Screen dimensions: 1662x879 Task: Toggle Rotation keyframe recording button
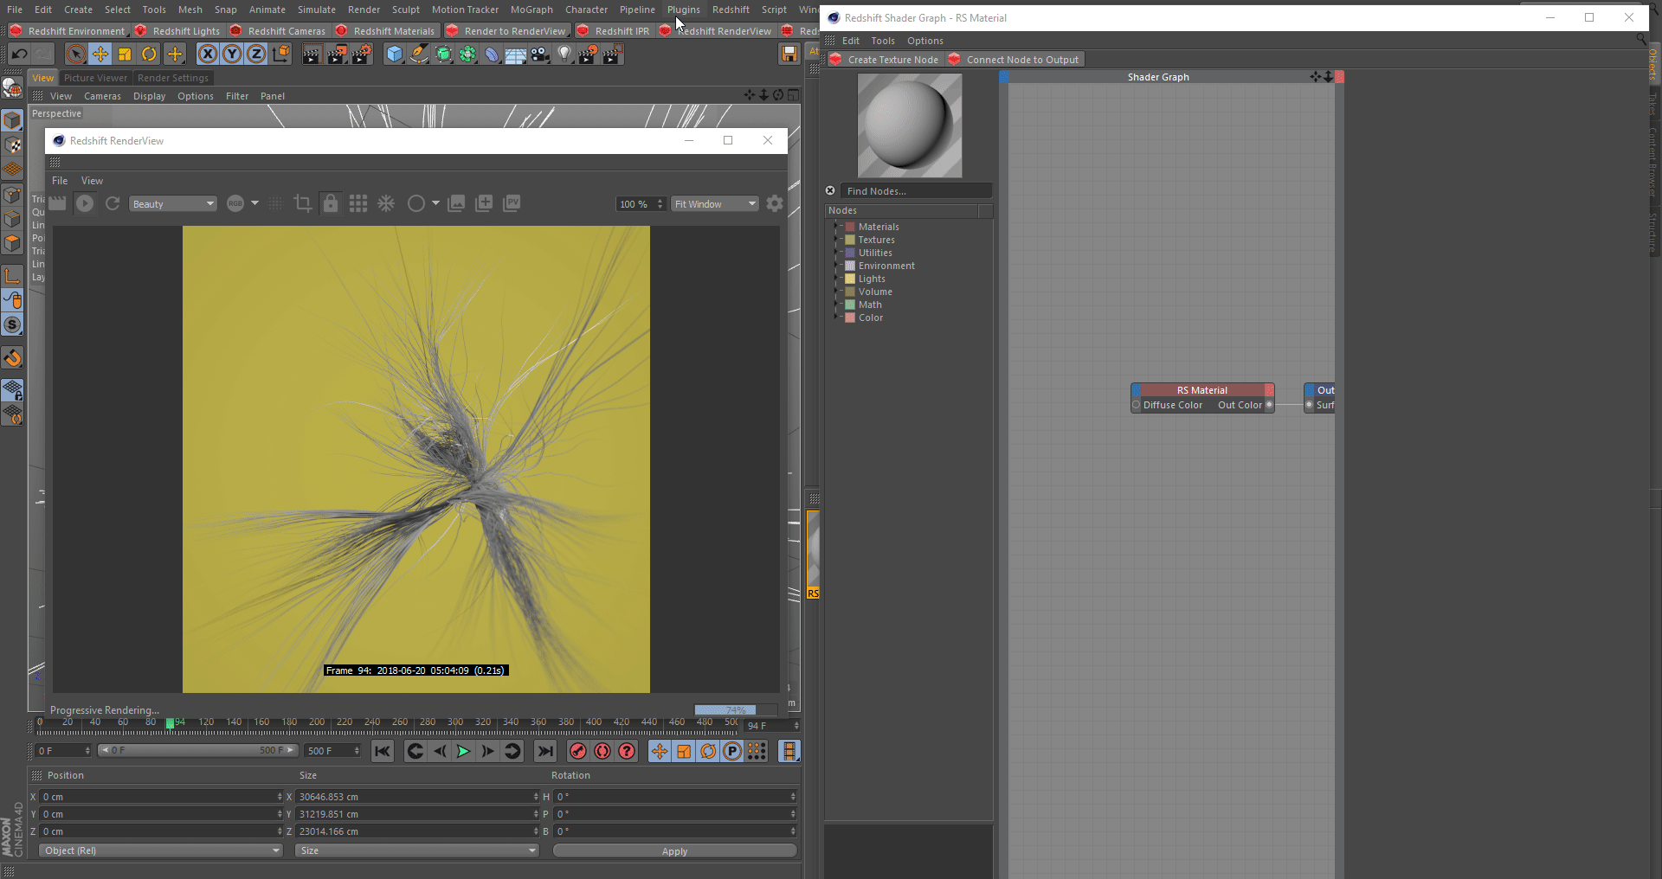pos(708,751)
